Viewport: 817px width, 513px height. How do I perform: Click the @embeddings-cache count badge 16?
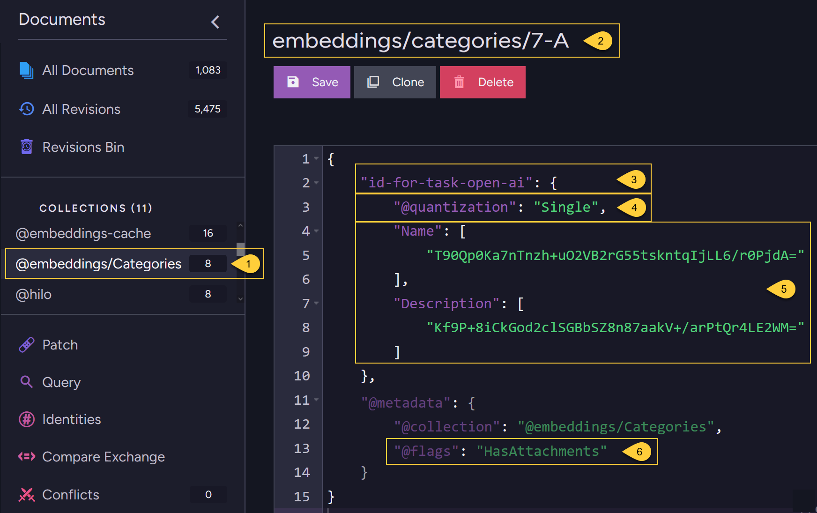click(x=208, y=233)
